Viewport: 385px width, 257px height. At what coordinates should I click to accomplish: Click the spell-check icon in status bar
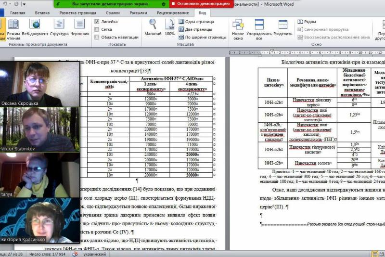click(75, 254)
